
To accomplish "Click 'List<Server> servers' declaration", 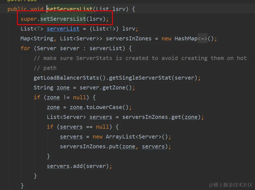I will [x=79, y=117].
